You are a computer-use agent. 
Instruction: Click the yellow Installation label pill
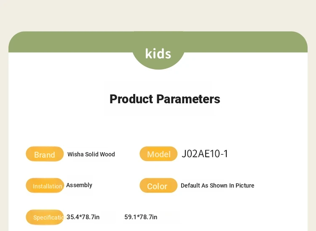(x=45, y=185)
